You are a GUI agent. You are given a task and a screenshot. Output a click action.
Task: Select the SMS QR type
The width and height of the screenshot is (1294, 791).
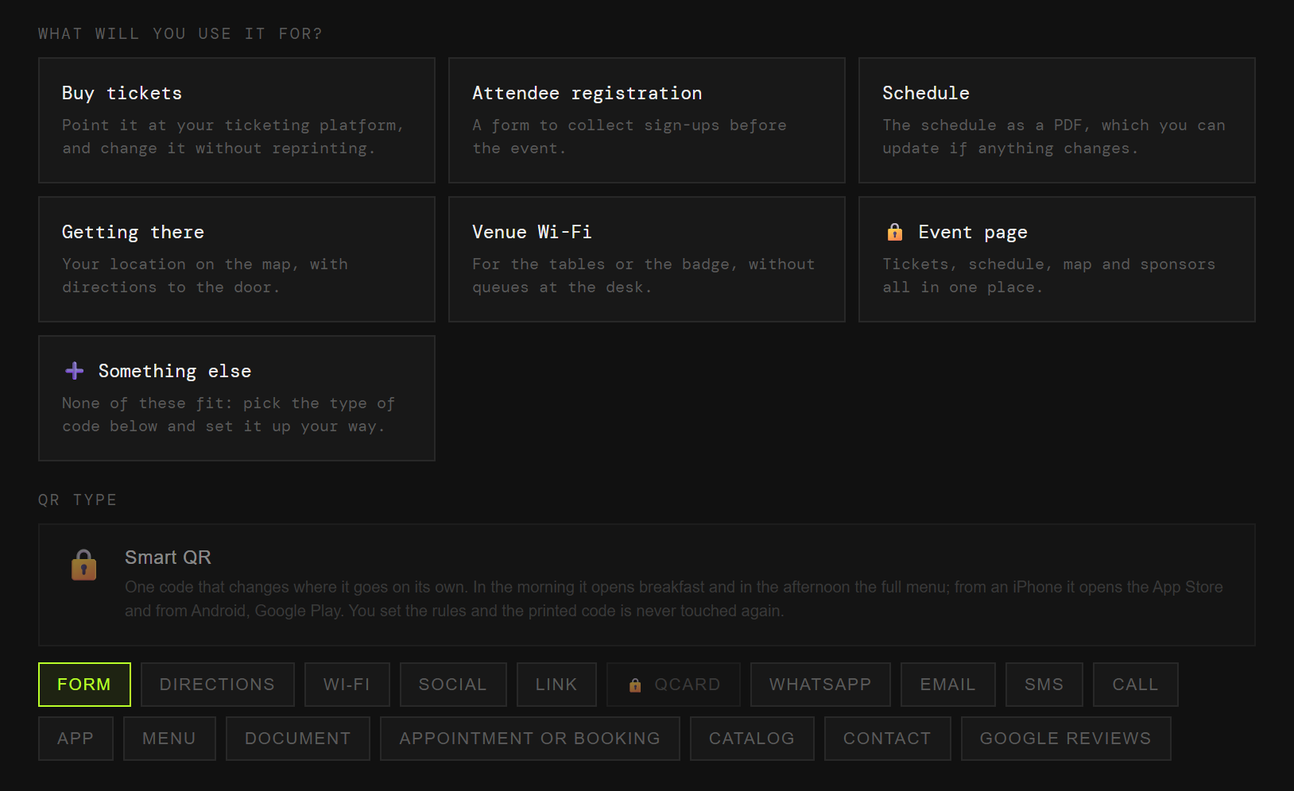click(1044, 685)
